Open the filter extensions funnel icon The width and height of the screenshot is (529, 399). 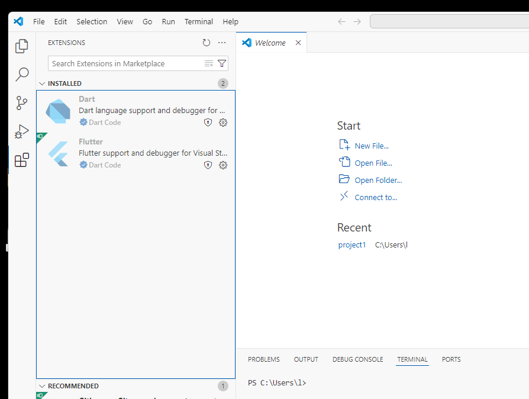222,63
